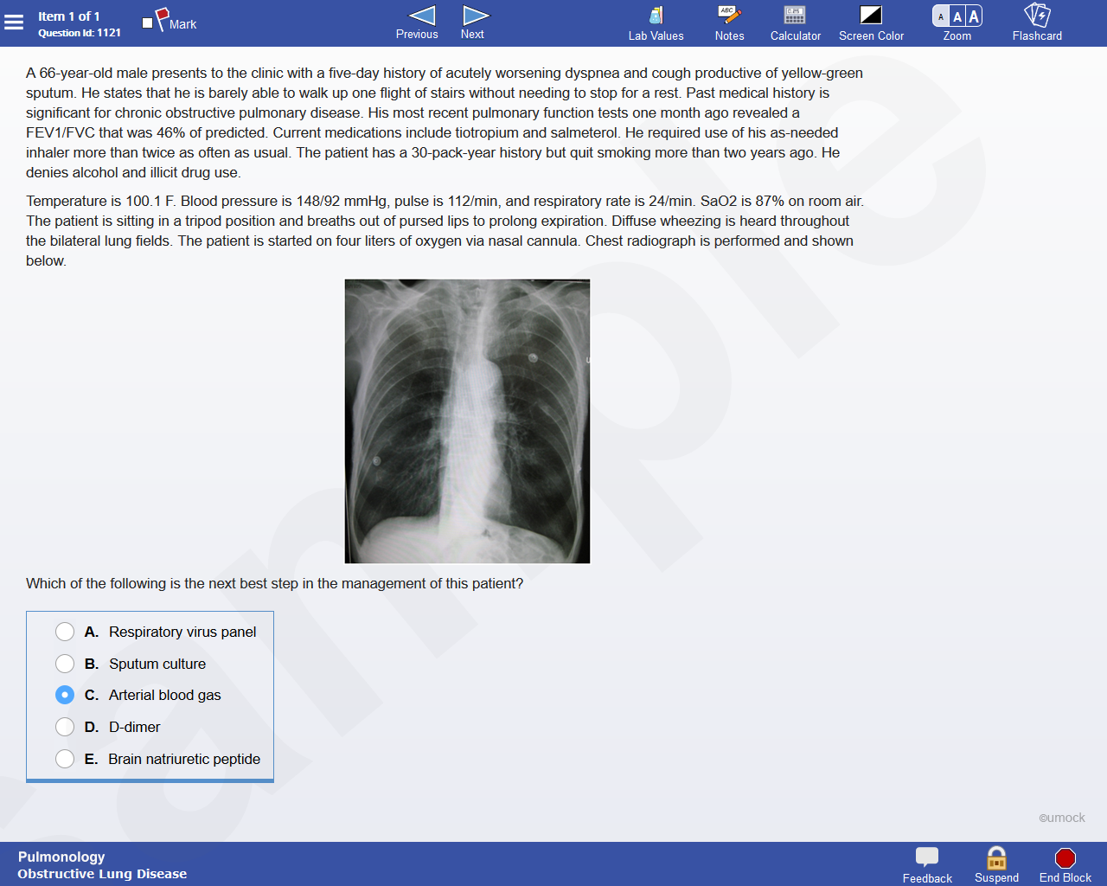Suspend the test session
Viewport: 1107px width, 886px height.
click(996, 865)
